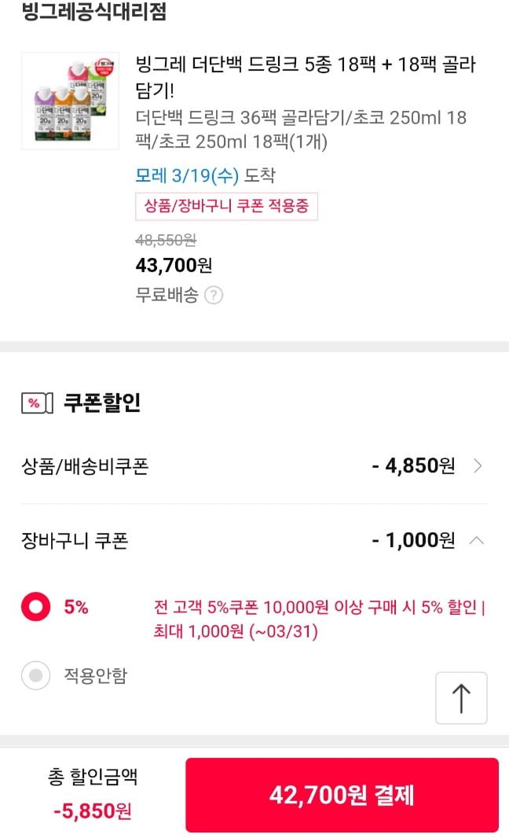Viewport: 509px width, 838px height.
Task: Tap the 총 할인금액 -5,850원 summary
Action: tap(93, 794)
